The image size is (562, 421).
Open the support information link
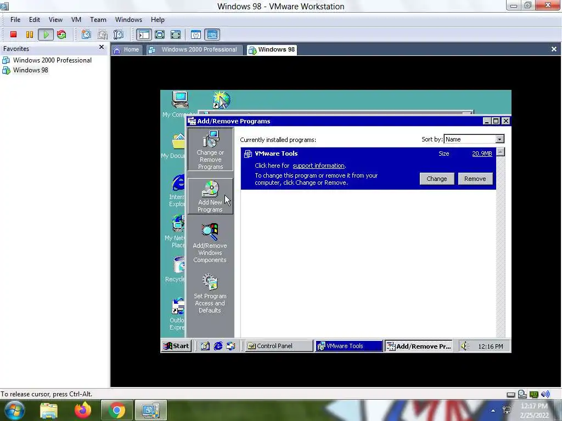(x=319, y=166)
